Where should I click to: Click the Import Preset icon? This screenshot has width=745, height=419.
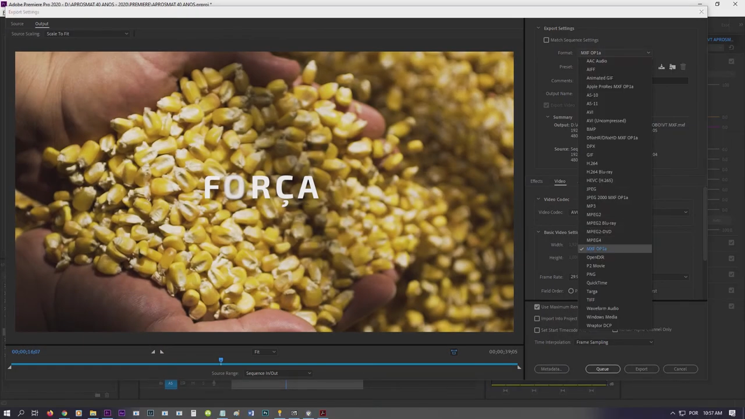[672, 67]
